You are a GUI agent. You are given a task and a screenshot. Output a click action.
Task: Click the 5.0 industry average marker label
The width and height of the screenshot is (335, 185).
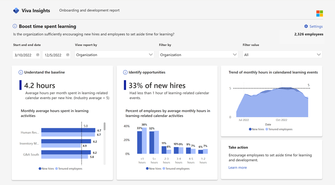86,126
